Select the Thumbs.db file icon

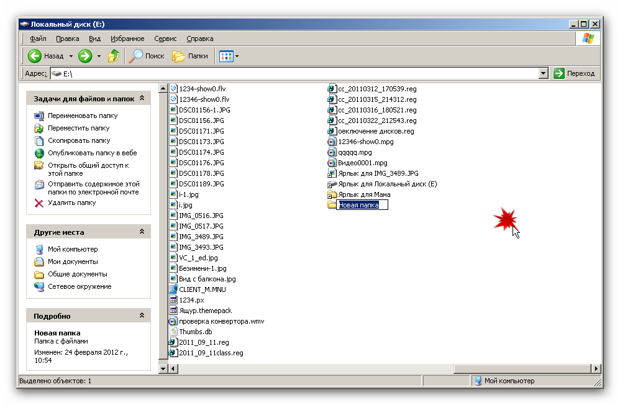(x=173, y=332)
